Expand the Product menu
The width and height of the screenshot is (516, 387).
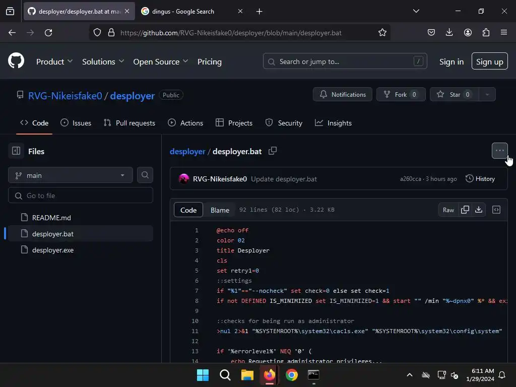(x=54, y=61)
